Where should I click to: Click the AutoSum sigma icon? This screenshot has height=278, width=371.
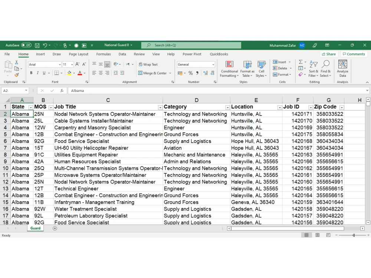301,62
